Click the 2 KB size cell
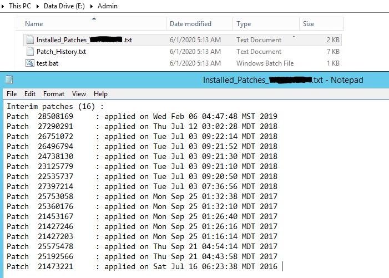The height and width of the screenshot is (278, 389). pyautogui.click(x=333, y=40)
